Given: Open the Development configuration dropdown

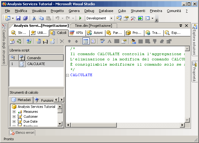Looking at the screenshot, I should (111, 18).
